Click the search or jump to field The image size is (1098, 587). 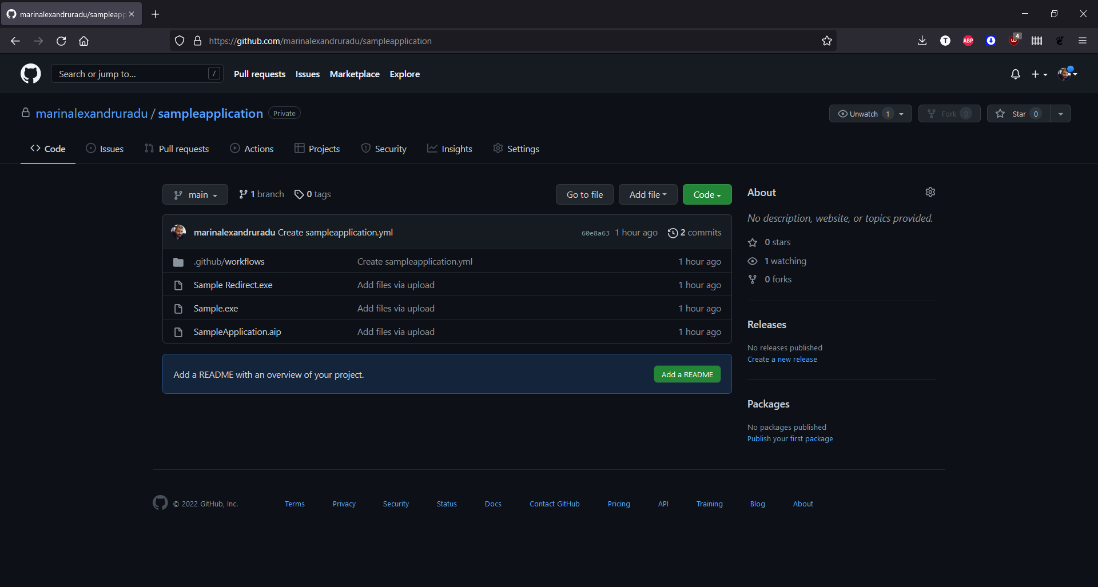[x=137, y=74]
